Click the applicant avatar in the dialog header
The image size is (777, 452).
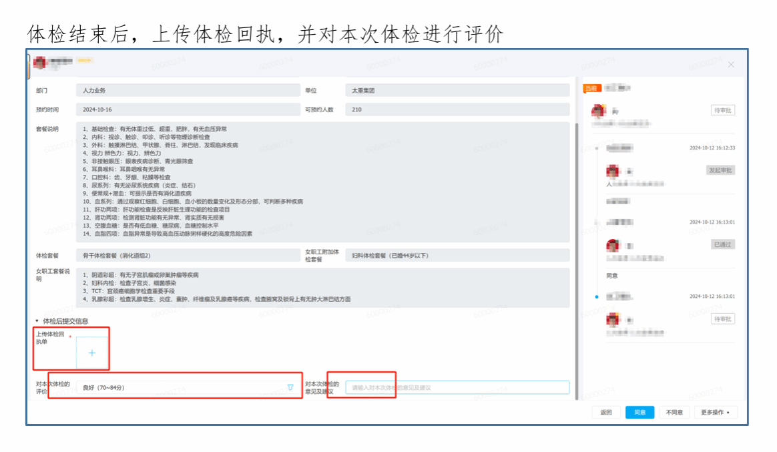point(39,63)
